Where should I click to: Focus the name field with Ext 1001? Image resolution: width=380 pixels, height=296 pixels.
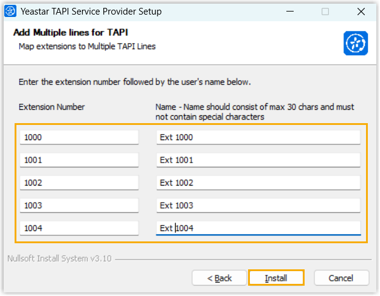pyautogui.click(x=258, y=160)
